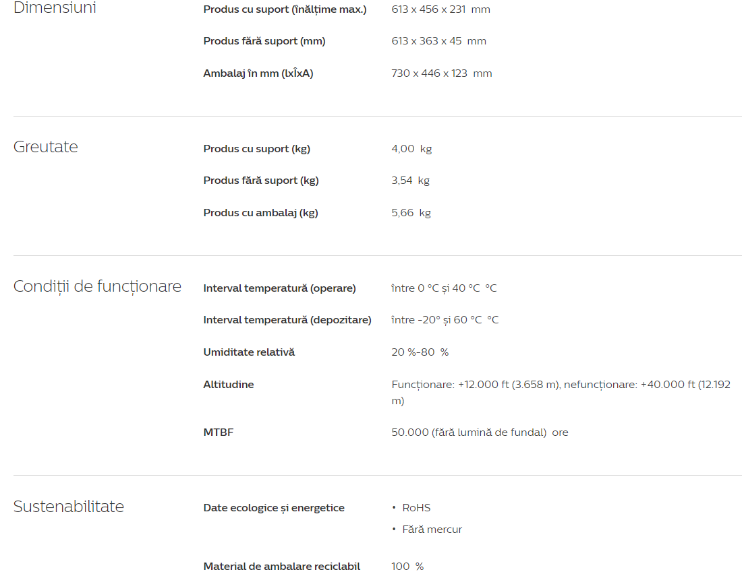Click the 730 x 446 x 123 mm value
The width and height of the screenshot is (744, 576).
pos(441,73)
